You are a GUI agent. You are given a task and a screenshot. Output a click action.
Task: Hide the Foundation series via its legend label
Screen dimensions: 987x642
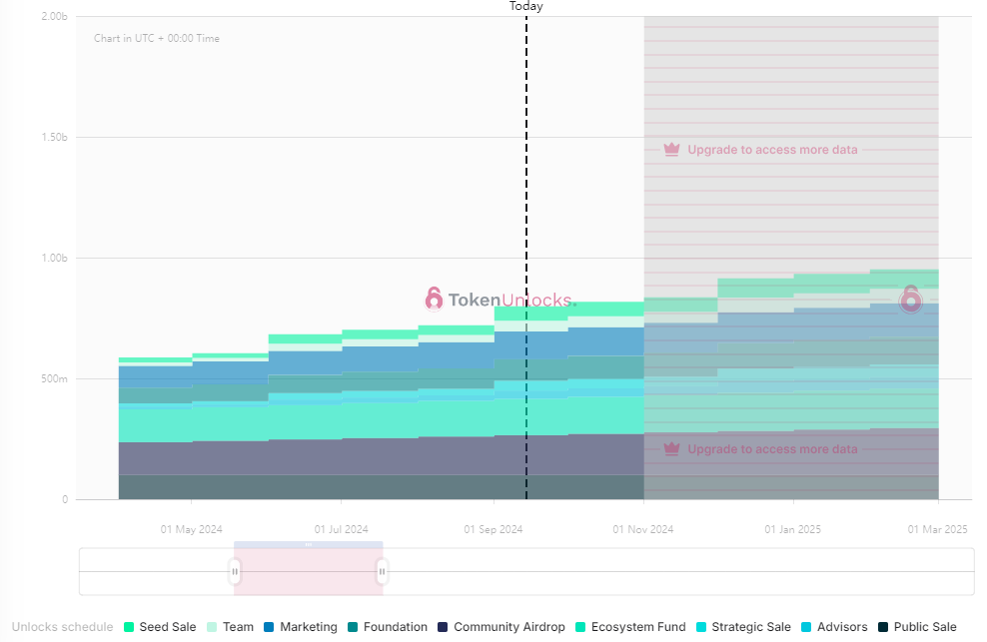pos(395,627)
